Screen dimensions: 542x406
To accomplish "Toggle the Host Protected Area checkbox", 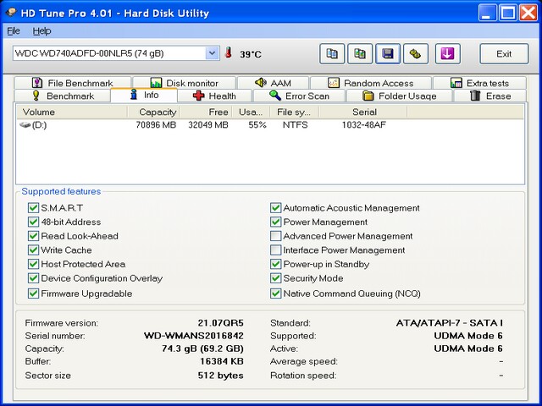I will point(33,264).
